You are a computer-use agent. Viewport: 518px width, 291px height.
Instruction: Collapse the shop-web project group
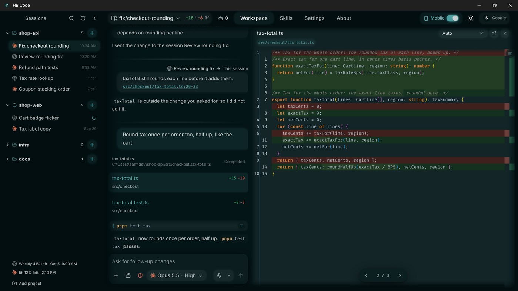[7, 105]
